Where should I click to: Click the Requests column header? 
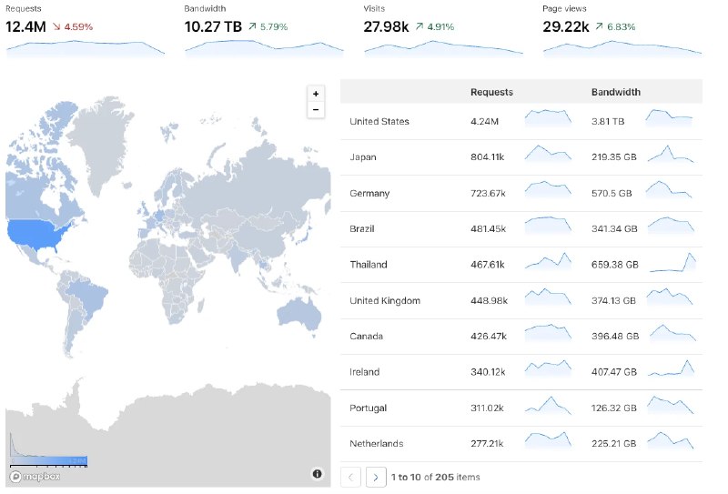point(491,92)
